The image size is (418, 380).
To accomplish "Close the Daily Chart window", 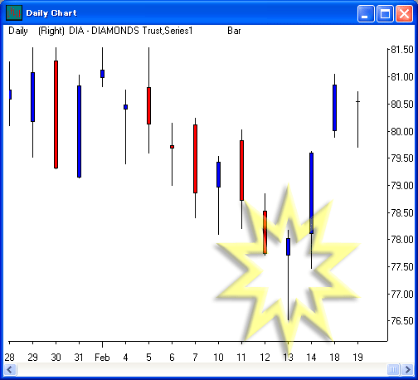I will [x=404, y=13].
